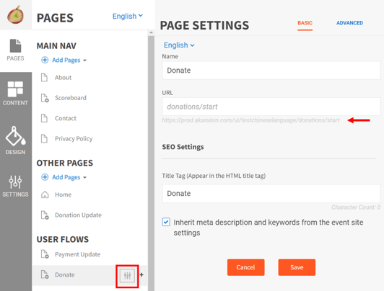Click the Save button
The width and height of the screenshot is (384, 291).
click(x=297, y=267)
